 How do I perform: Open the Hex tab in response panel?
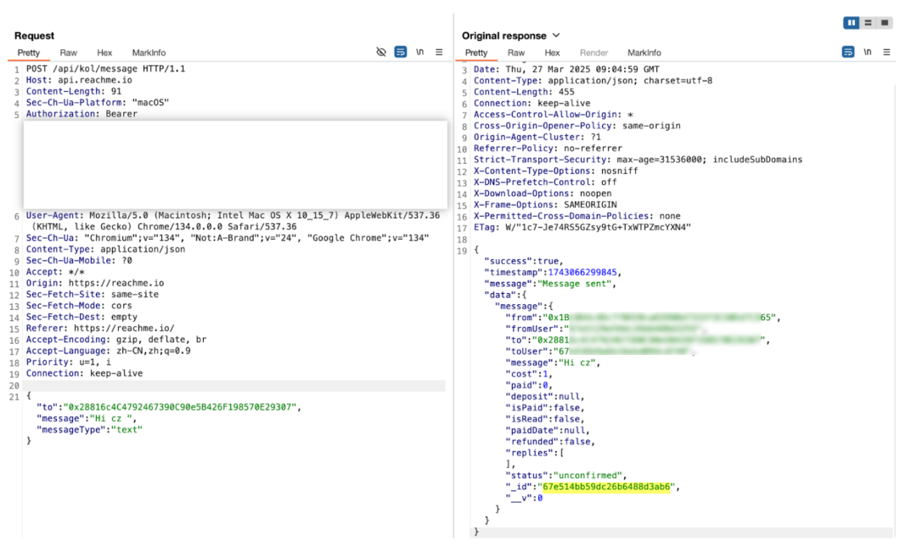click(x=552, y=53)
